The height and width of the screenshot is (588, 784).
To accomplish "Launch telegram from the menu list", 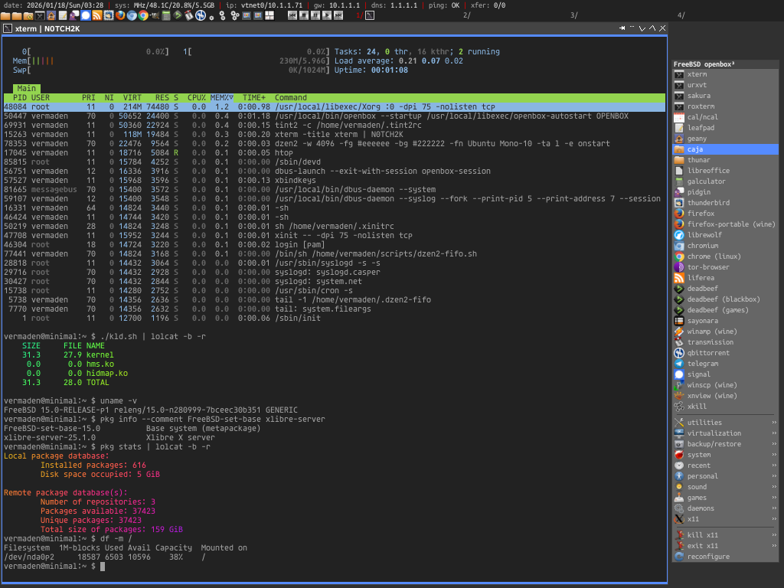I will [703, 364].
